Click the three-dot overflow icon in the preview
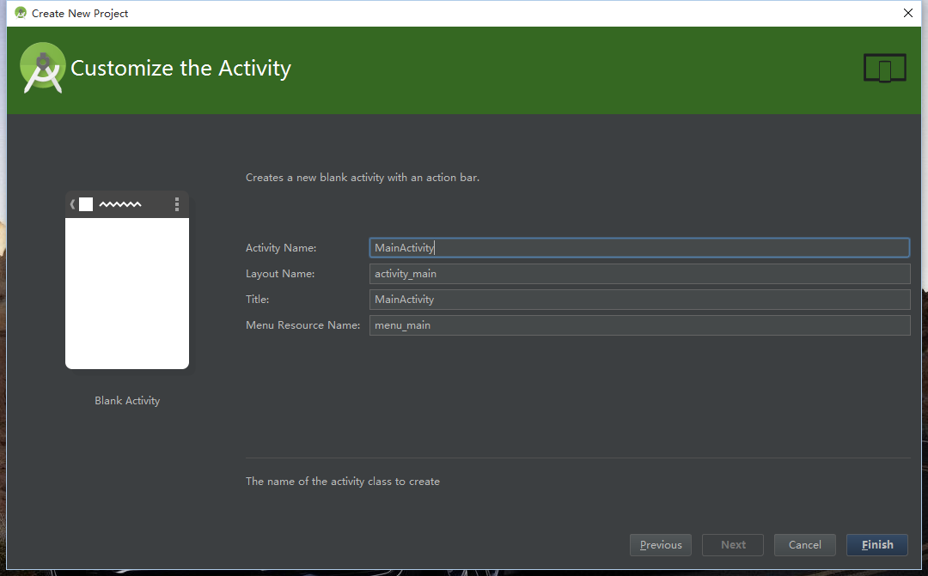The image size is (928, 576). [x=177, y=204]
